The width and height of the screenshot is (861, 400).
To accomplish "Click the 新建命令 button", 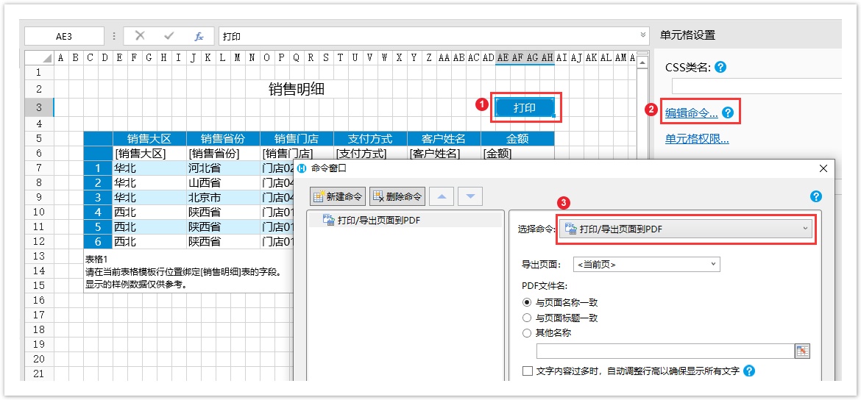I will click(x=338, y=196).
